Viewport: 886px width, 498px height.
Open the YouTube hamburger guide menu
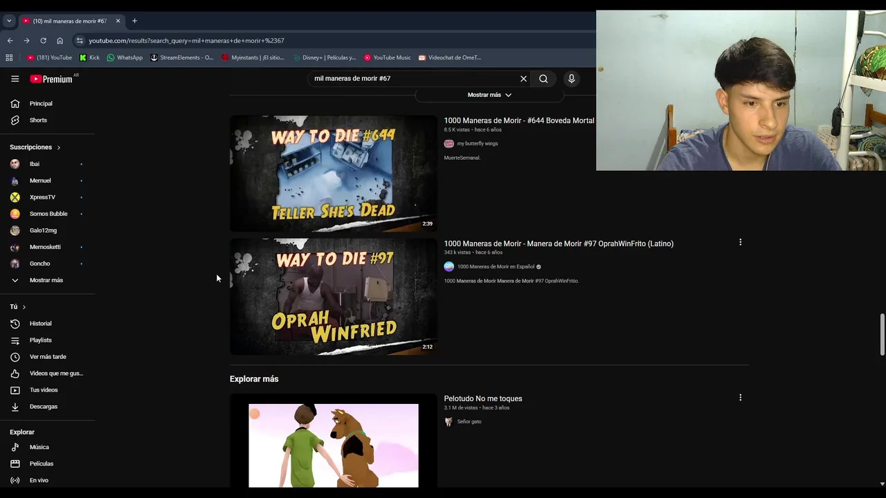coord(15,79)
